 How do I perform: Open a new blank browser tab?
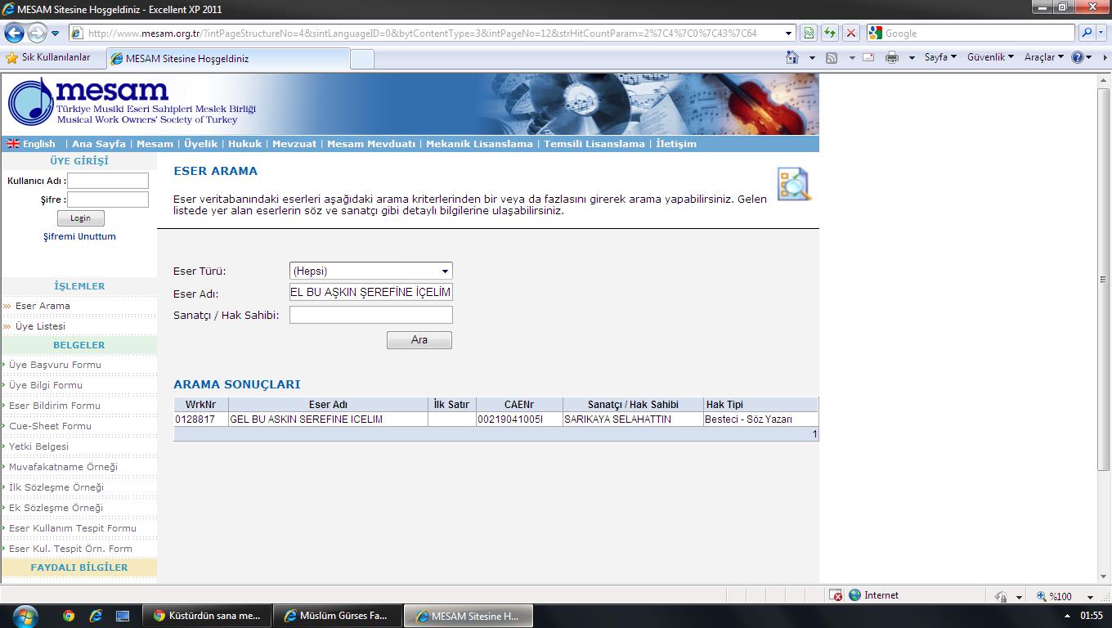pos(362,59)
